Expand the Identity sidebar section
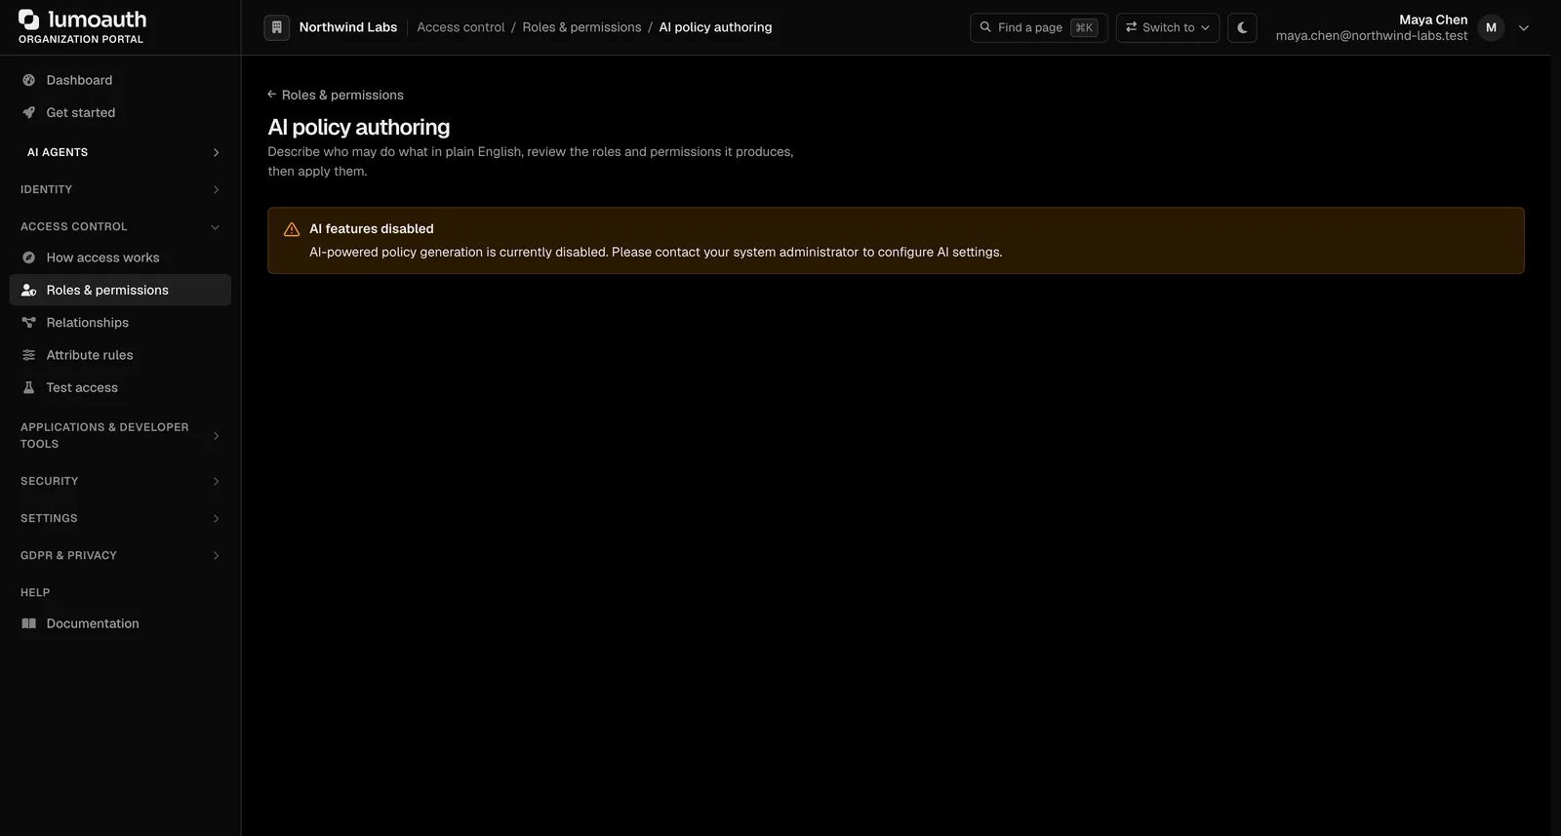The width and height of the screenshot is (1561, 836). (120, 189)
